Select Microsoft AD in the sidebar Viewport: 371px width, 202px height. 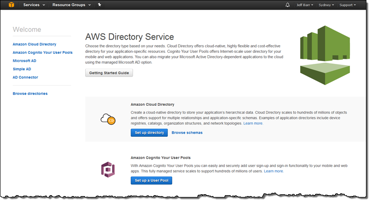[x=25, y=61]
